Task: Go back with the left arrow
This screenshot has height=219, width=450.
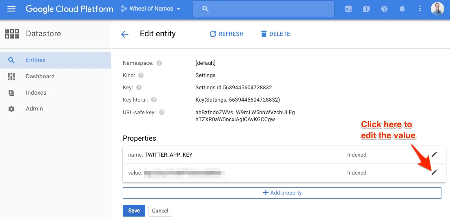Action: [x=124, y=34]
